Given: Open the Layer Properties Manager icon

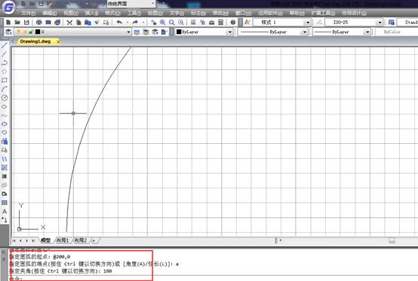Looking at the screenshot, I should click(8, 32).
